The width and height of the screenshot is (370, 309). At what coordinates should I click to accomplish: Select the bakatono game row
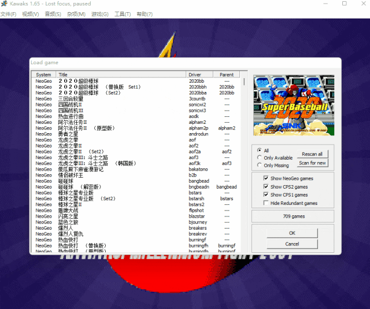pyautogui.click(x=136, y=169)
